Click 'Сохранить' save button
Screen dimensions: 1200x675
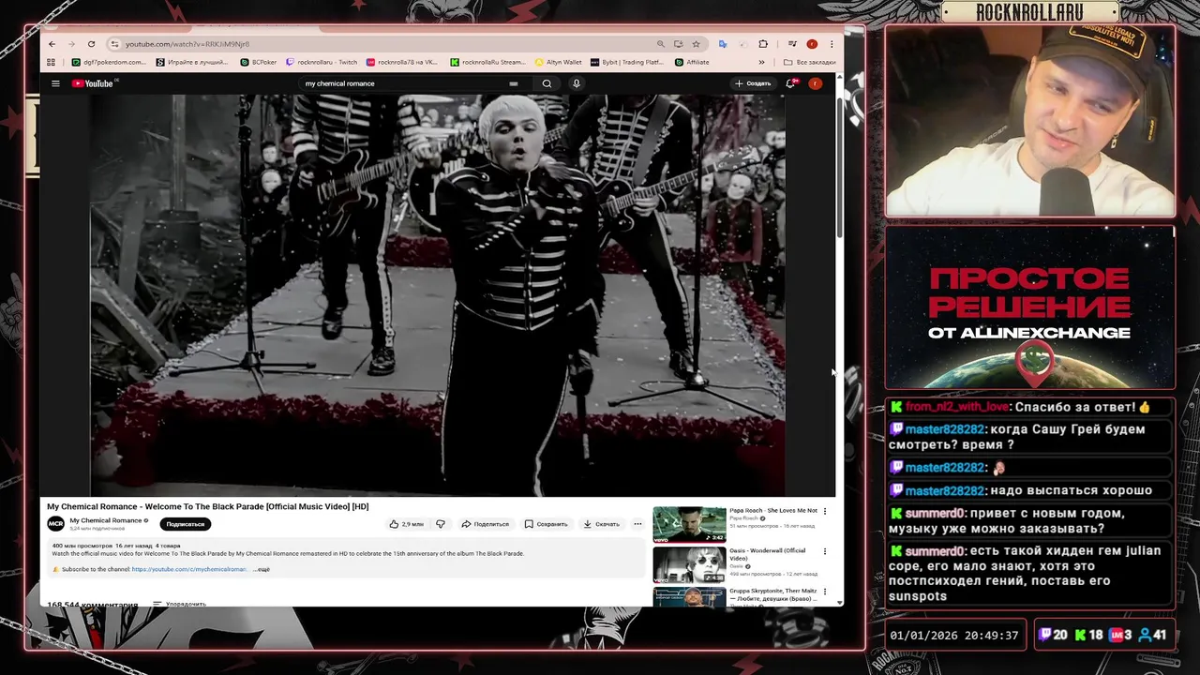coord(546,524)
